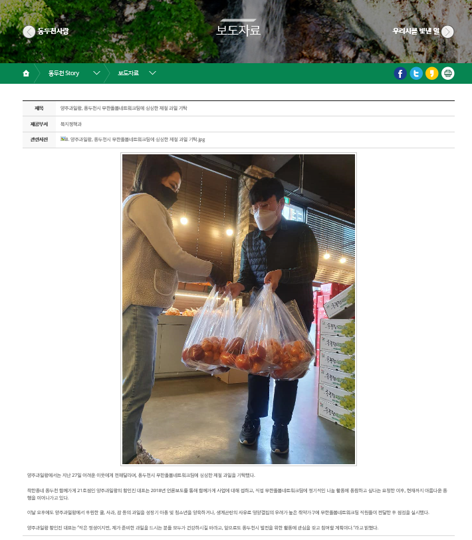This screenshot has width=472, height=540.
Task: Click the home icon in breadcrumb bar
Action: click(x=26, y=73)
